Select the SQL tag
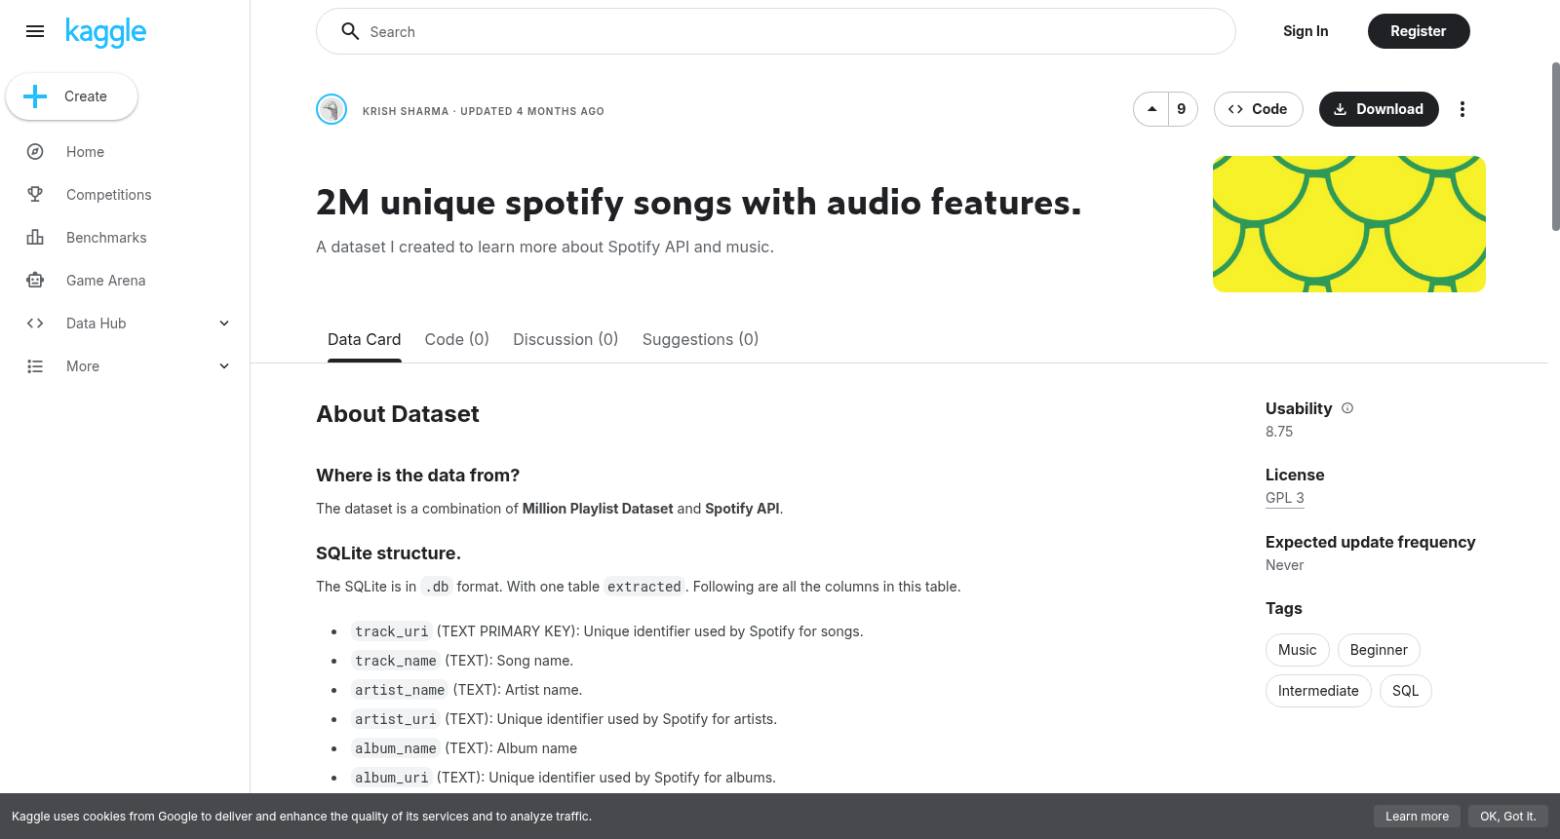The width and height of the screenshot is (1560, 839). point(1405,691)
